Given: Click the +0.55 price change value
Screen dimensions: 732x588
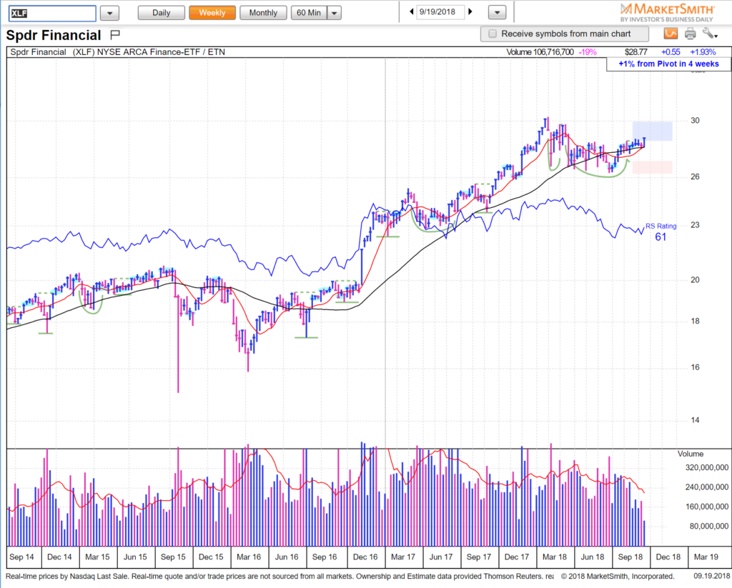Looking at the screenshot, I should coord(671,52).
